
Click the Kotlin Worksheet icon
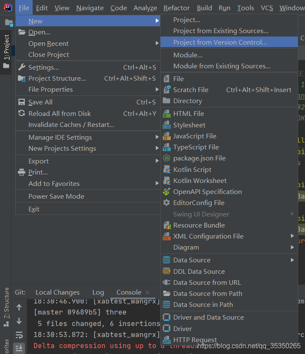(167, 180)
